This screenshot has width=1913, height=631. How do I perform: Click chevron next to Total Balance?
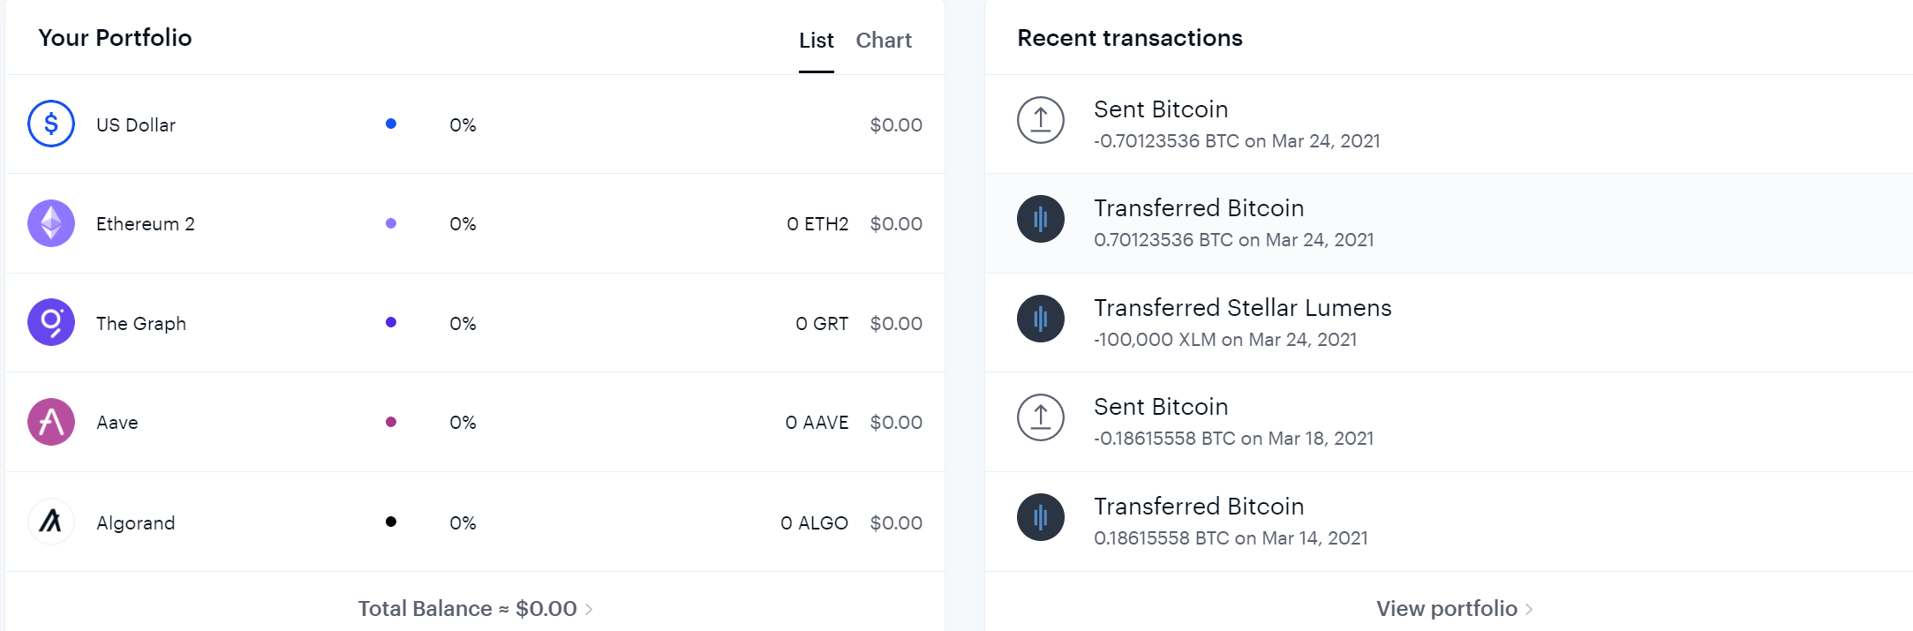coord(589,610)
